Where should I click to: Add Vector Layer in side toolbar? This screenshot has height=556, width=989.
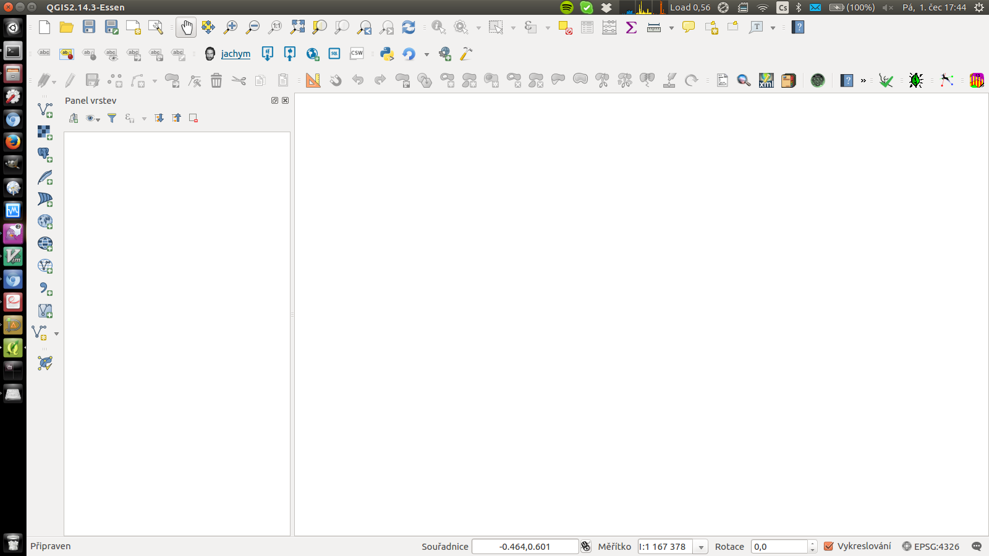coord(45,109)
